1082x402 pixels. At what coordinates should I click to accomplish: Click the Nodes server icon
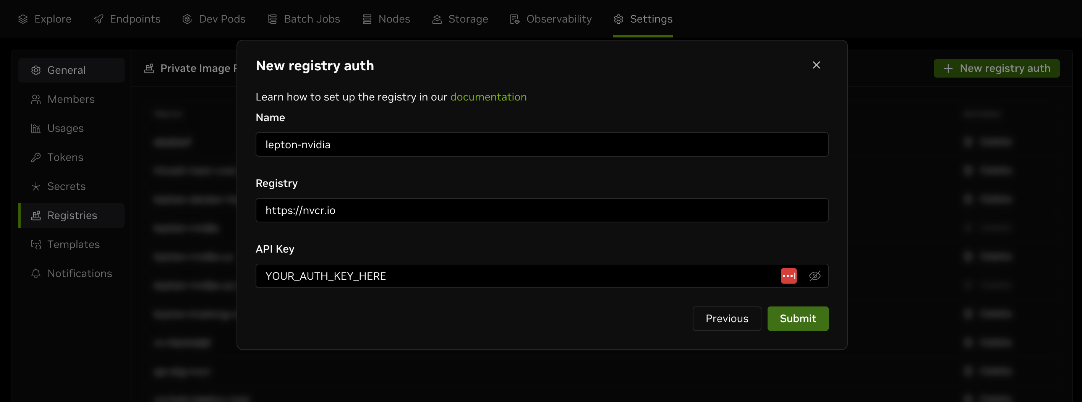click(x=367, y=19)
